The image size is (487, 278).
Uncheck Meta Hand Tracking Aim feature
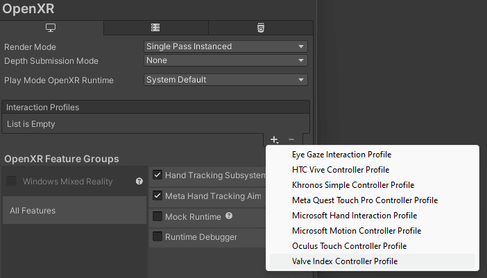click(x=157, y=196)
